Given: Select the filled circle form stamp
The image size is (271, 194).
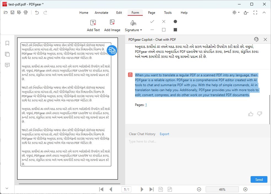Looking at the screenshot, I should [x=175, y=21].
